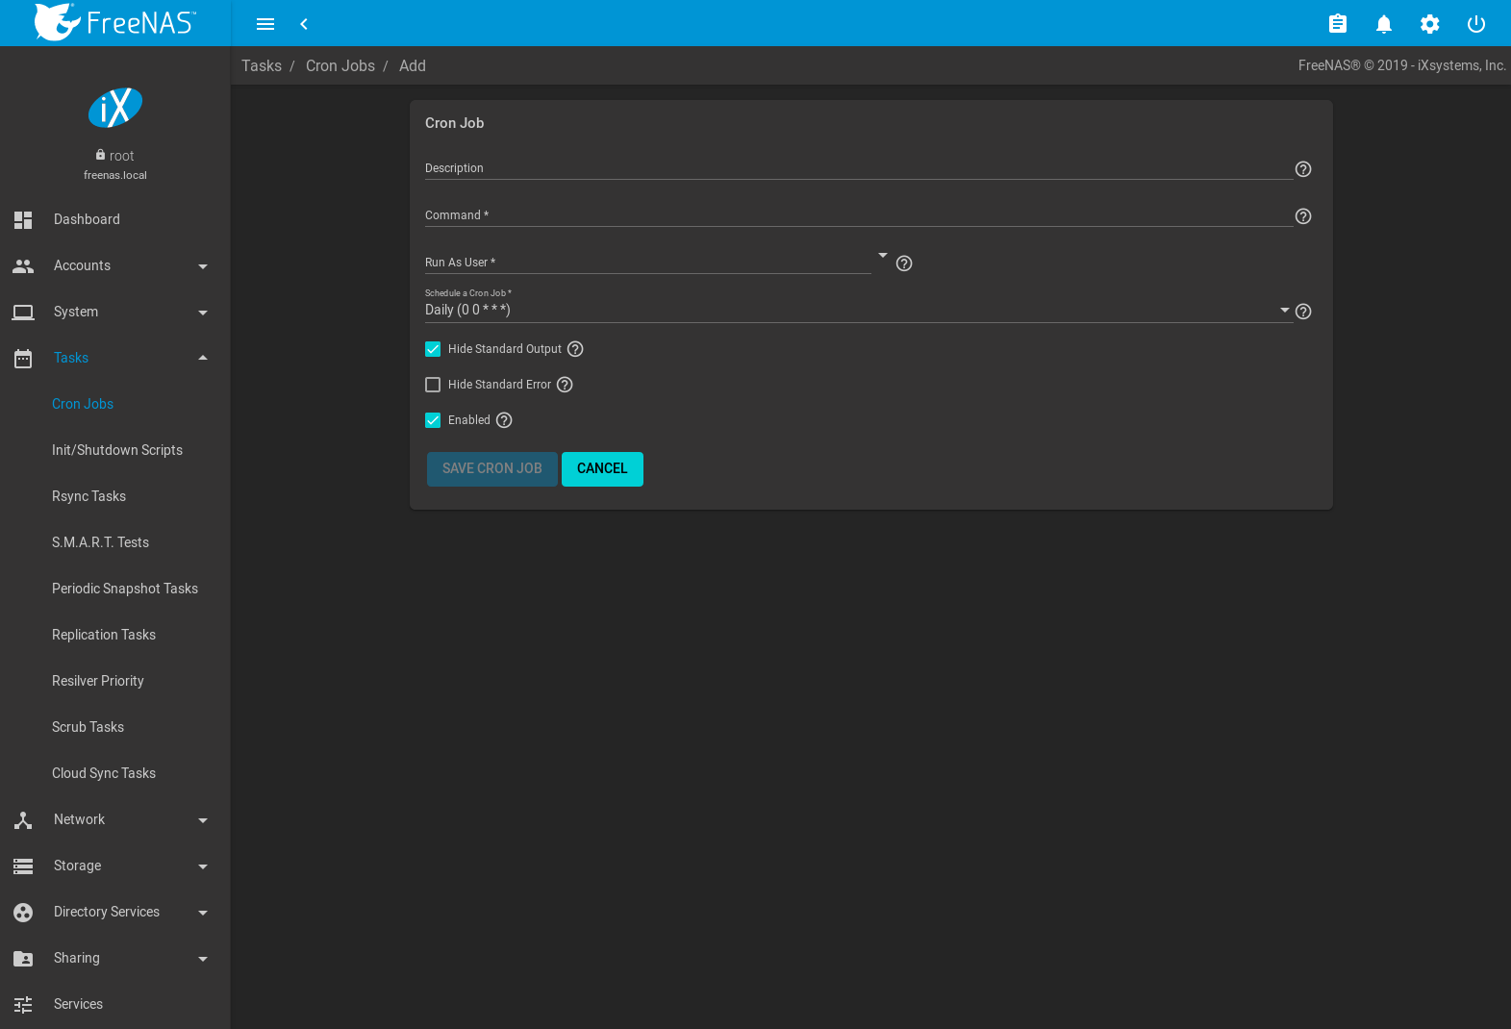Focus the Command input field
Viewport: 1511px width, 1029px height.
pyautogui.click(x=859, y=215)
